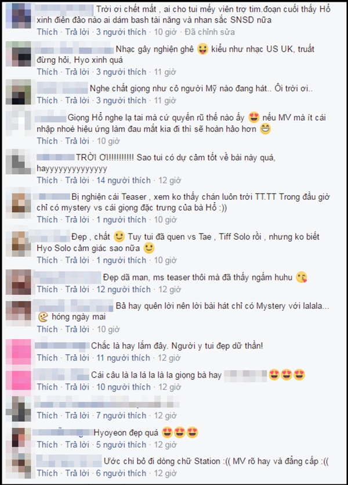Click the pink avatar beside 'Chắc là hay lắm đây'
This screenshot has width=348, height=485.
click(x=19, y=352)
